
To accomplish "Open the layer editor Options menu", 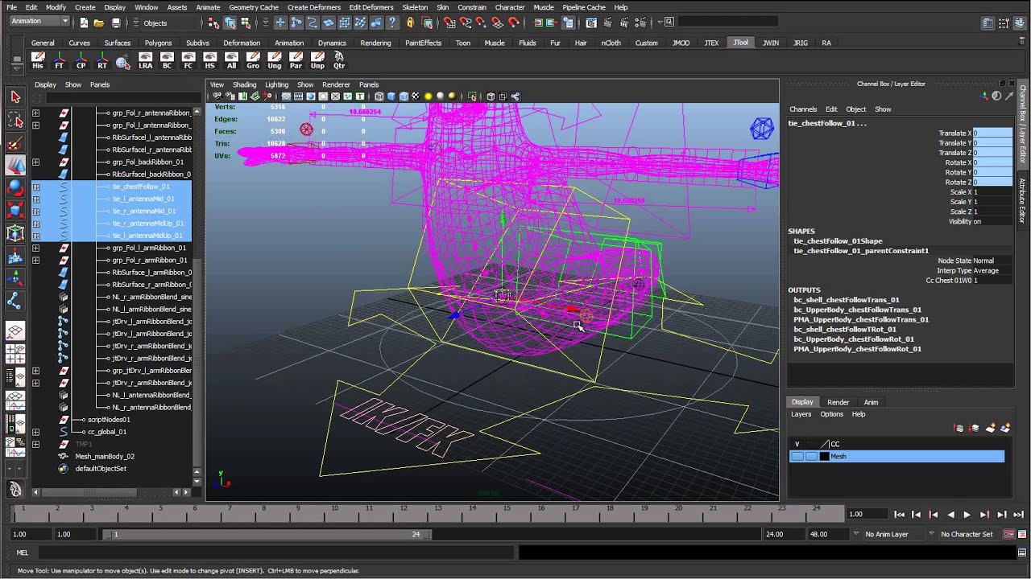I will click(831, 414).
